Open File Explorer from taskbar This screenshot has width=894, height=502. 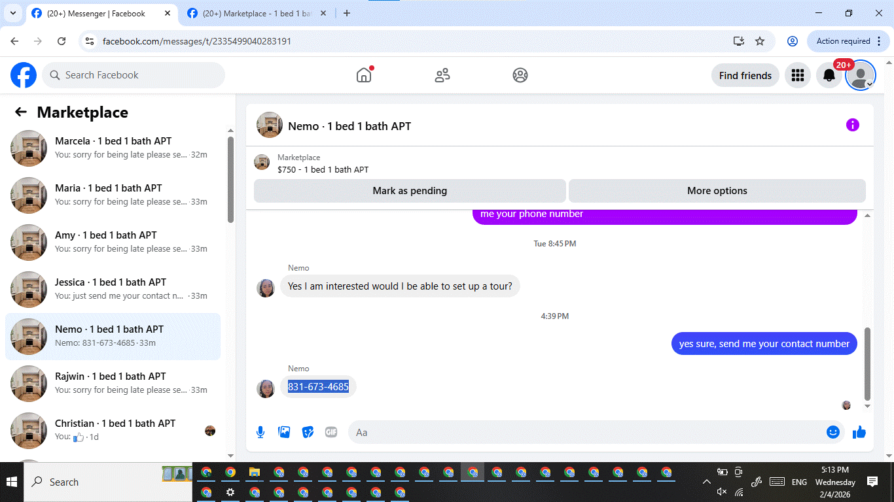tap(255, 472)
